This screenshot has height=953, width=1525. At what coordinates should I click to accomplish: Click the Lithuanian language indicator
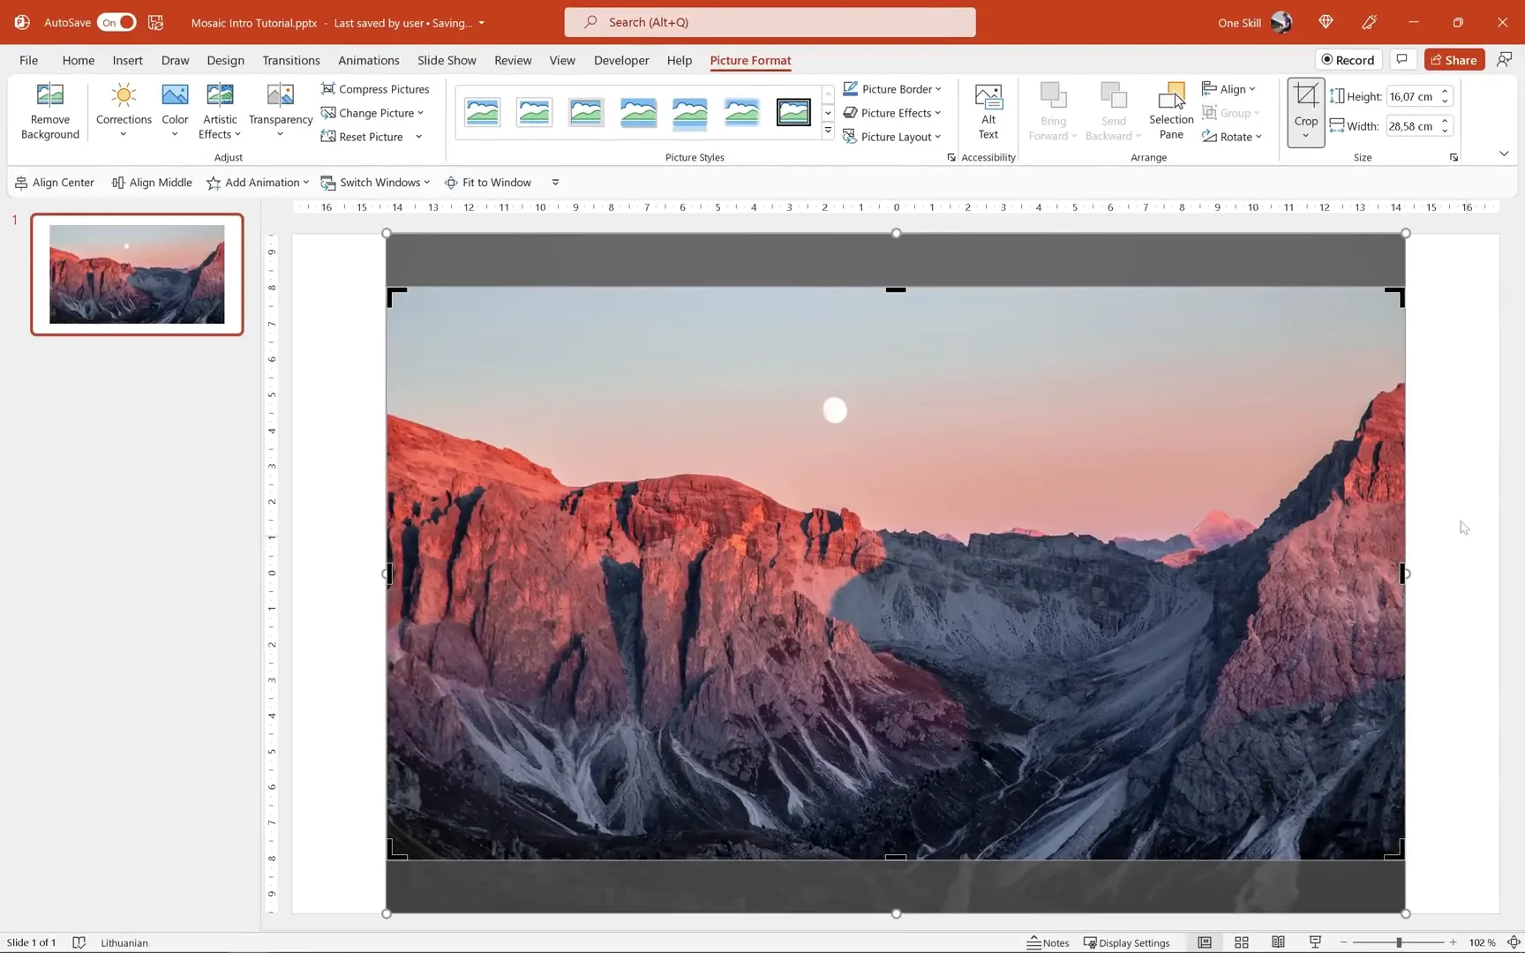(124, 942)
